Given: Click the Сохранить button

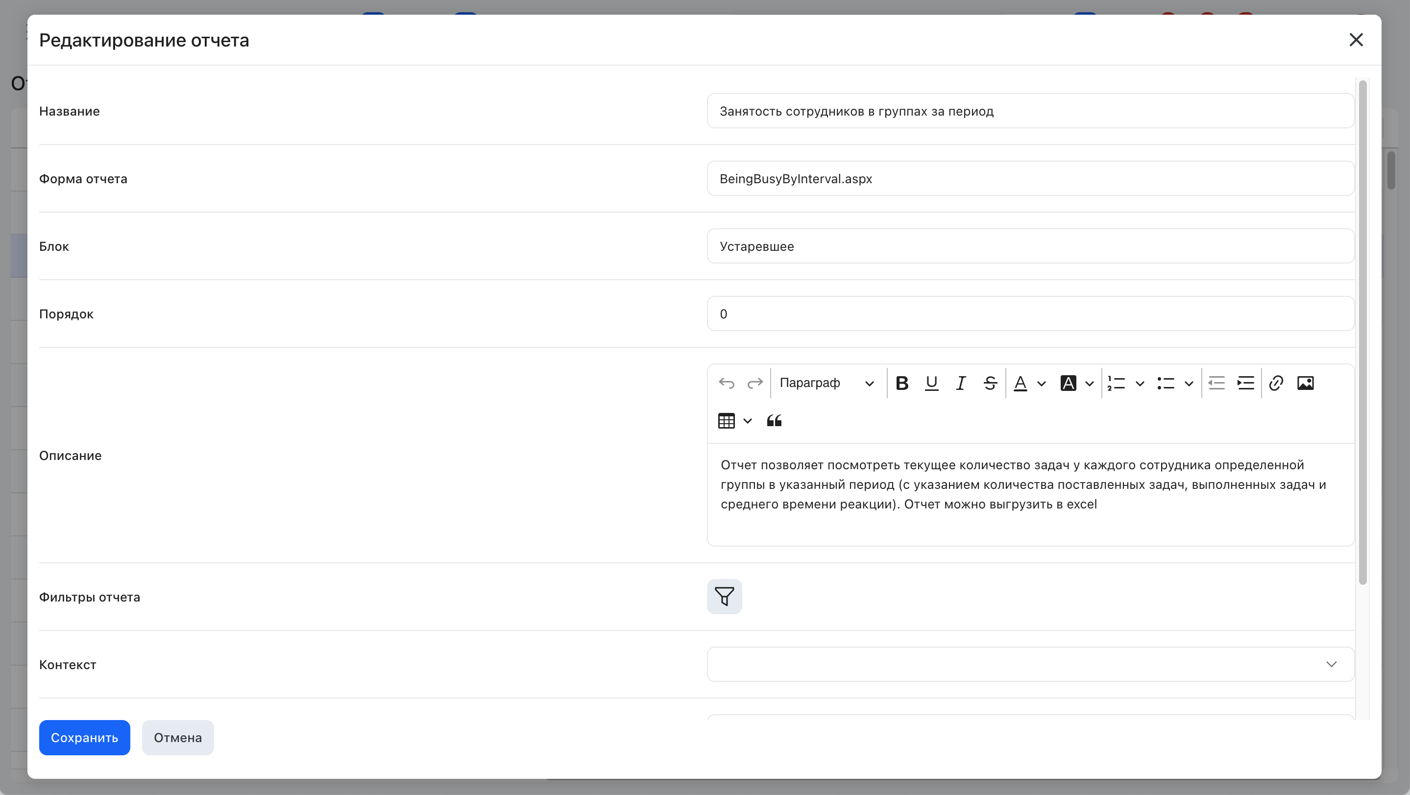Looking at the screenshot, I should (85, 738).
